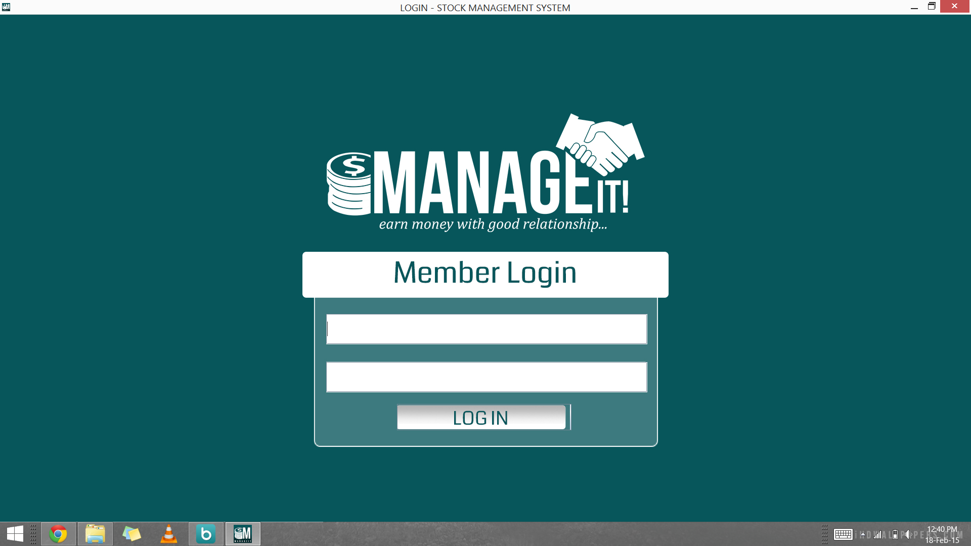Launch VLC media player from taskbar

[x=169, y=534]
